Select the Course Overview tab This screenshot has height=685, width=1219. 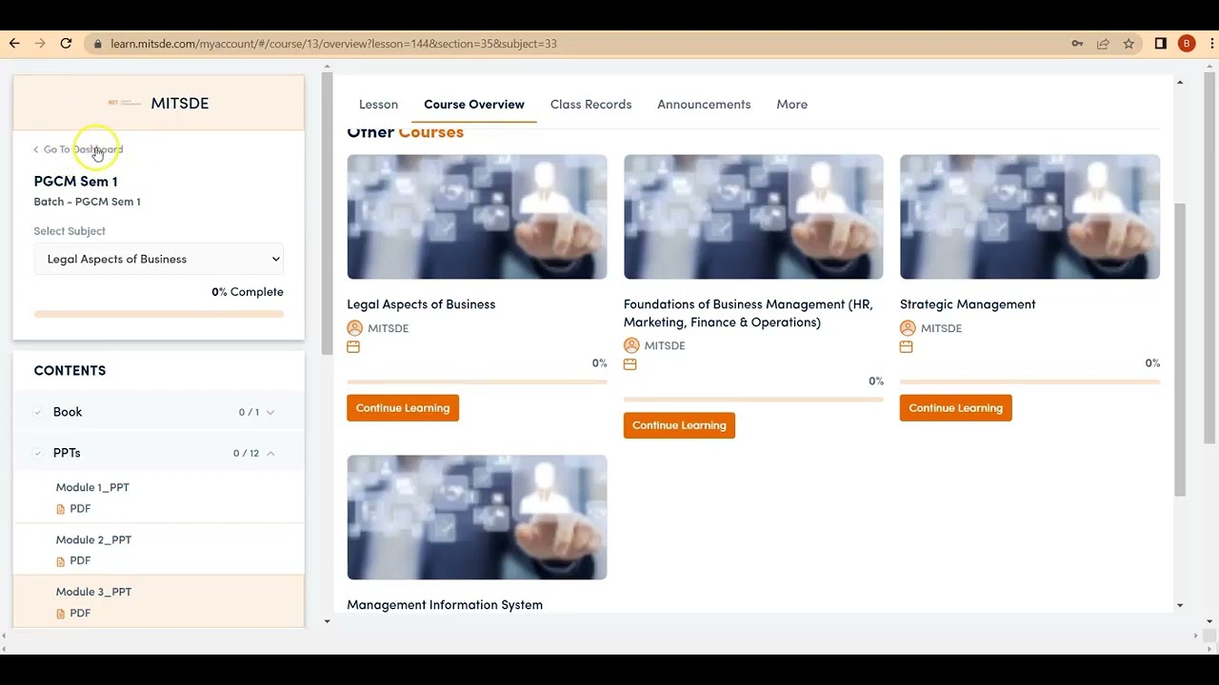coord(474,104)
